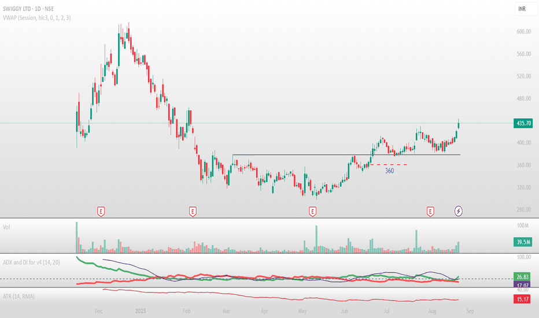Click the 17.07 purple value label
The width and height of the screenshot is (539, 318).
click(523, 284)
